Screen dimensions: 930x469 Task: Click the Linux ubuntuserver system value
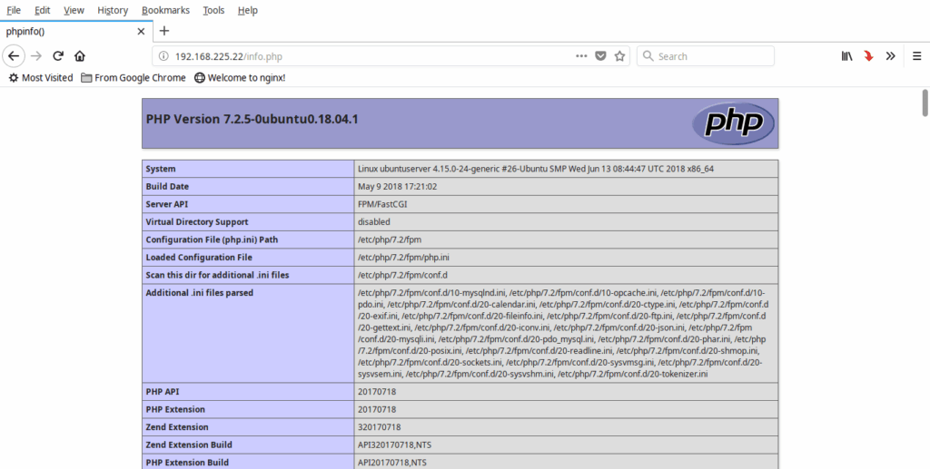(x=536, y=169)
